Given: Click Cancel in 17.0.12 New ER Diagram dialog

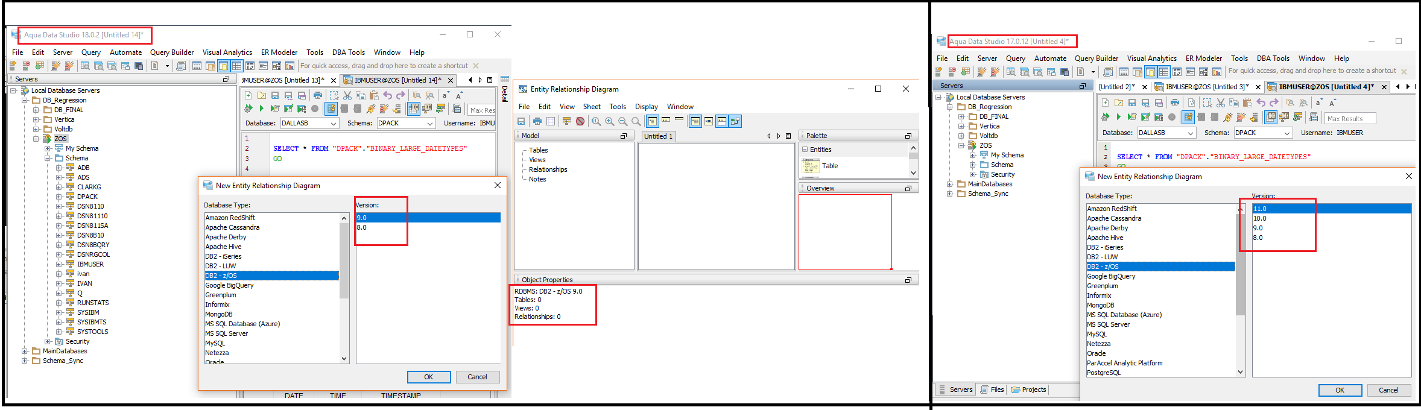Looking at the screenshot, I should pos(1388,390).
